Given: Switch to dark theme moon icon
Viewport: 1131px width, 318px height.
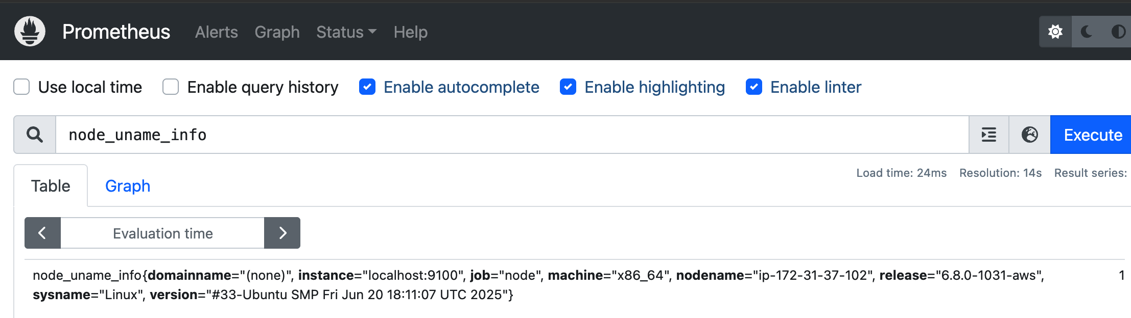Looking at the screenshot, I should tap(1087, 32).
